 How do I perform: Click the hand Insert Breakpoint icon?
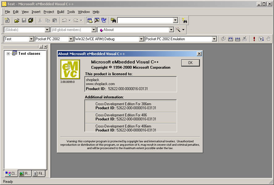click(x=268, y=39)
